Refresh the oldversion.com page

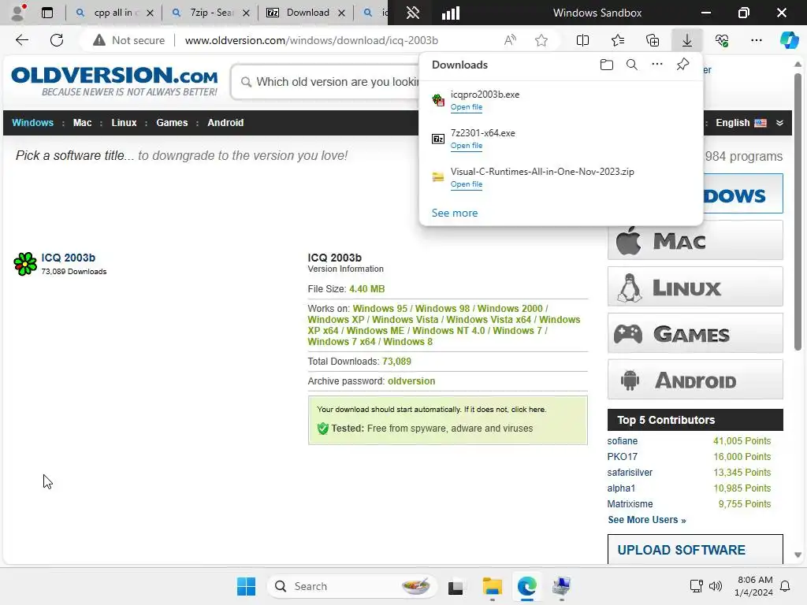(57, 40)
